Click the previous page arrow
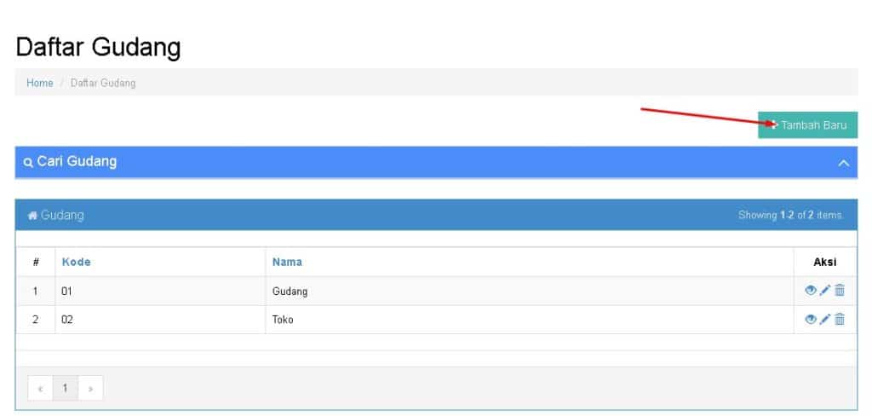This screenshot has width=872, height=416. coord(40,388)
